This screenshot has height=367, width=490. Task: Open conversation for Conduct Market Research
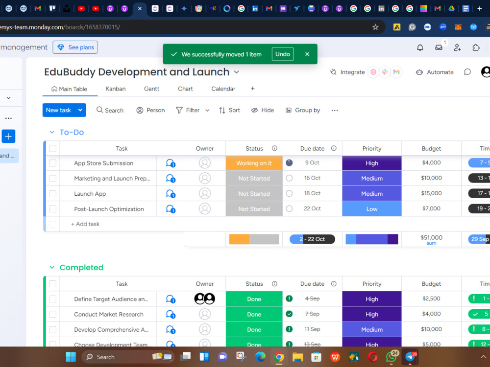coord(171,314)
